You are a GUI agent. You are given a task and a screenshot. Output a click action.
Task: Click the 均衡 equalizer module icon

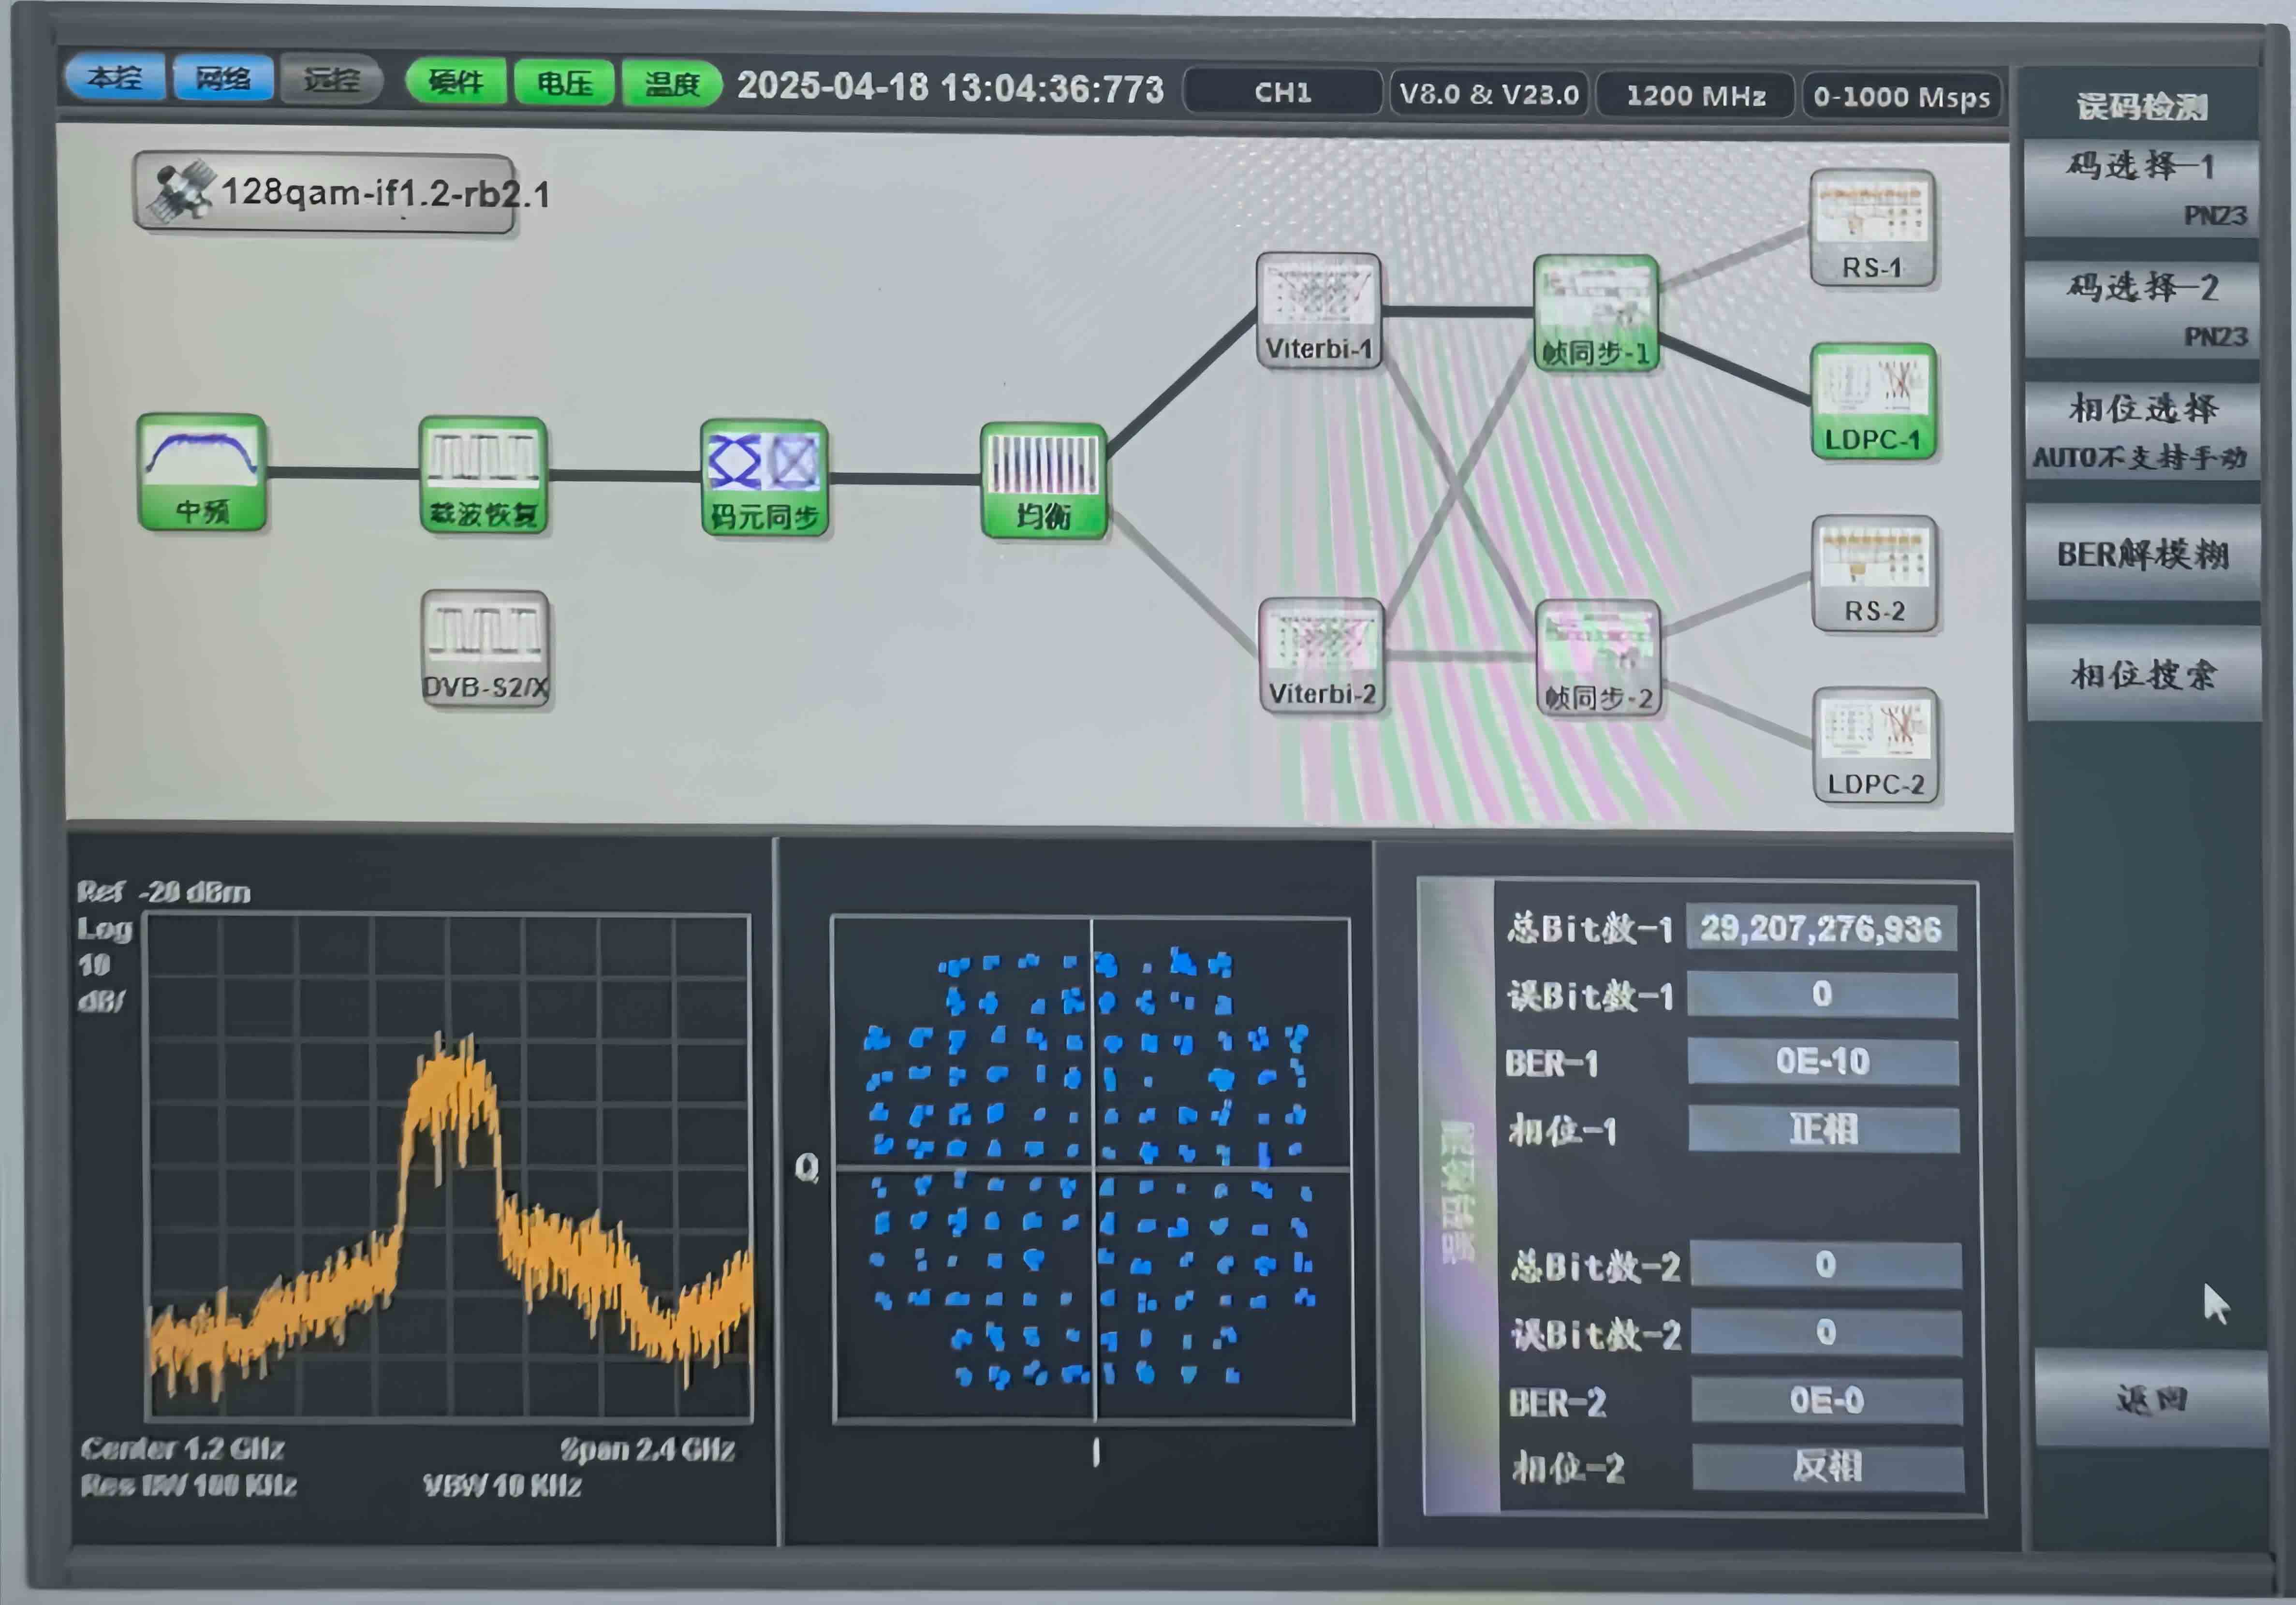(1043, 481)
